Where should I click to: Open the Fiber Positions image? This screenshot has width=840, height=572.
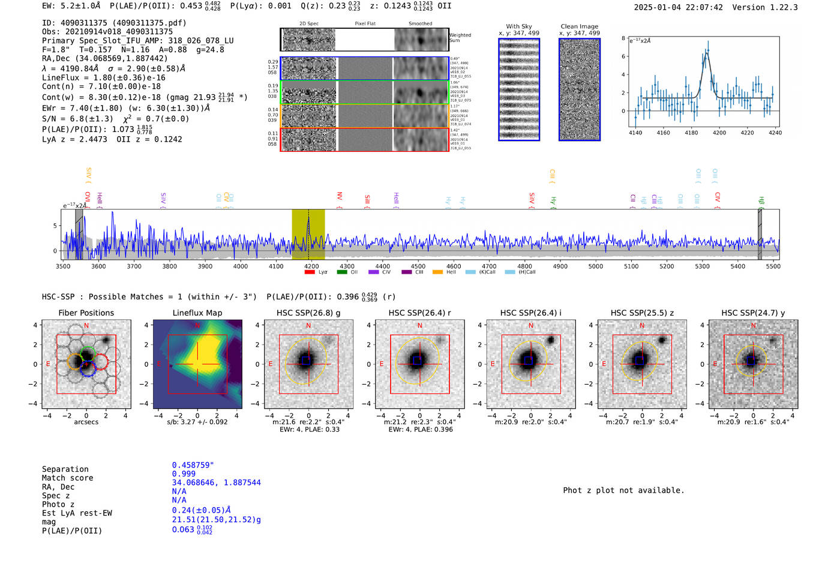point(86,364)
